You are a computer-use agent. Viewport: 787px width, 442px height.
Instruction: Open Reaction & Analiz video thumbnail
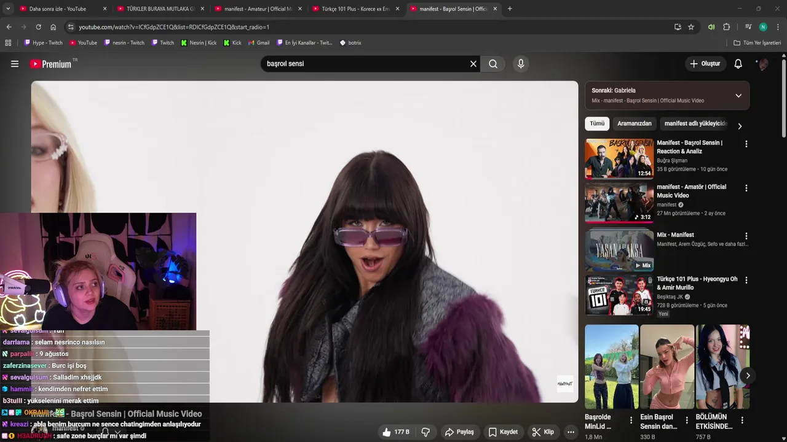coord(619,158)
